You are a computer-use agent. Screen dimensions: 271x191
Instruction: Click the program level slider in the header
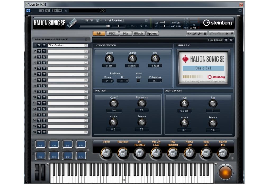click(95, 26)
